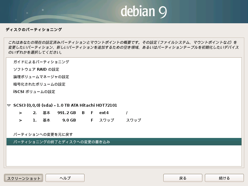Open iSCSI ボリュームの設定
This screenshot has width=248, height=186.
pyautogui.click(x=34, y=92)
